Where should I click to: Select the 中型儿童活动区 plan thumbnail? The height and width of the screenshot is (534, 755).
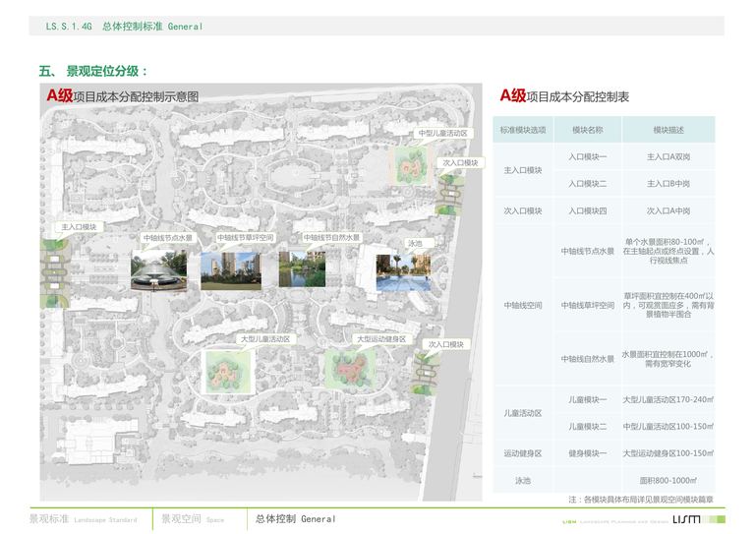coord(413,165)
